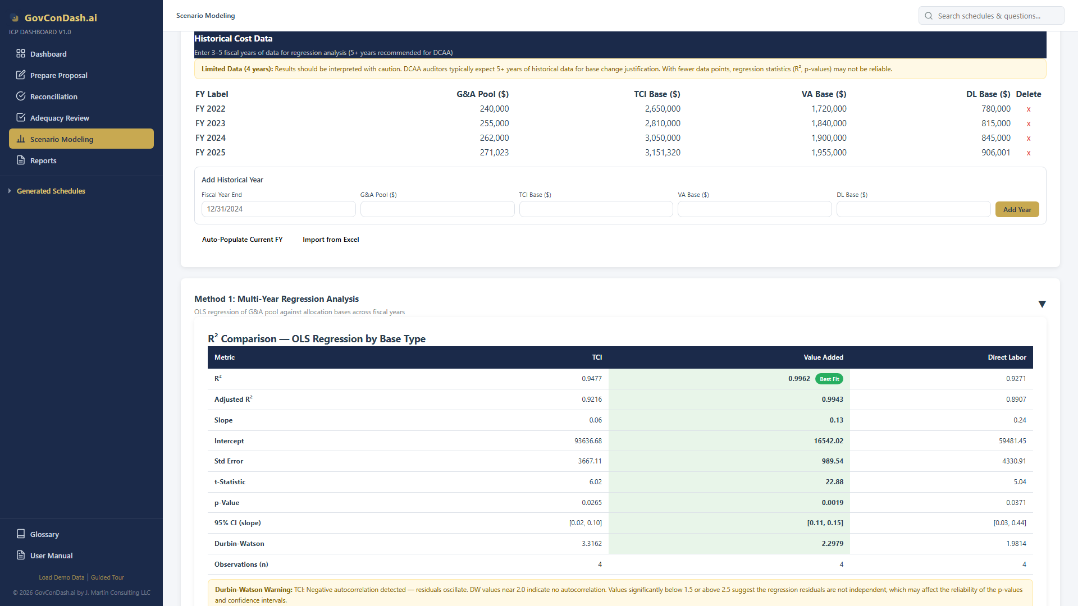Click the Load Demo Data link
Viewport: 1078px width, 606px height.
click(x=61, y=577)
